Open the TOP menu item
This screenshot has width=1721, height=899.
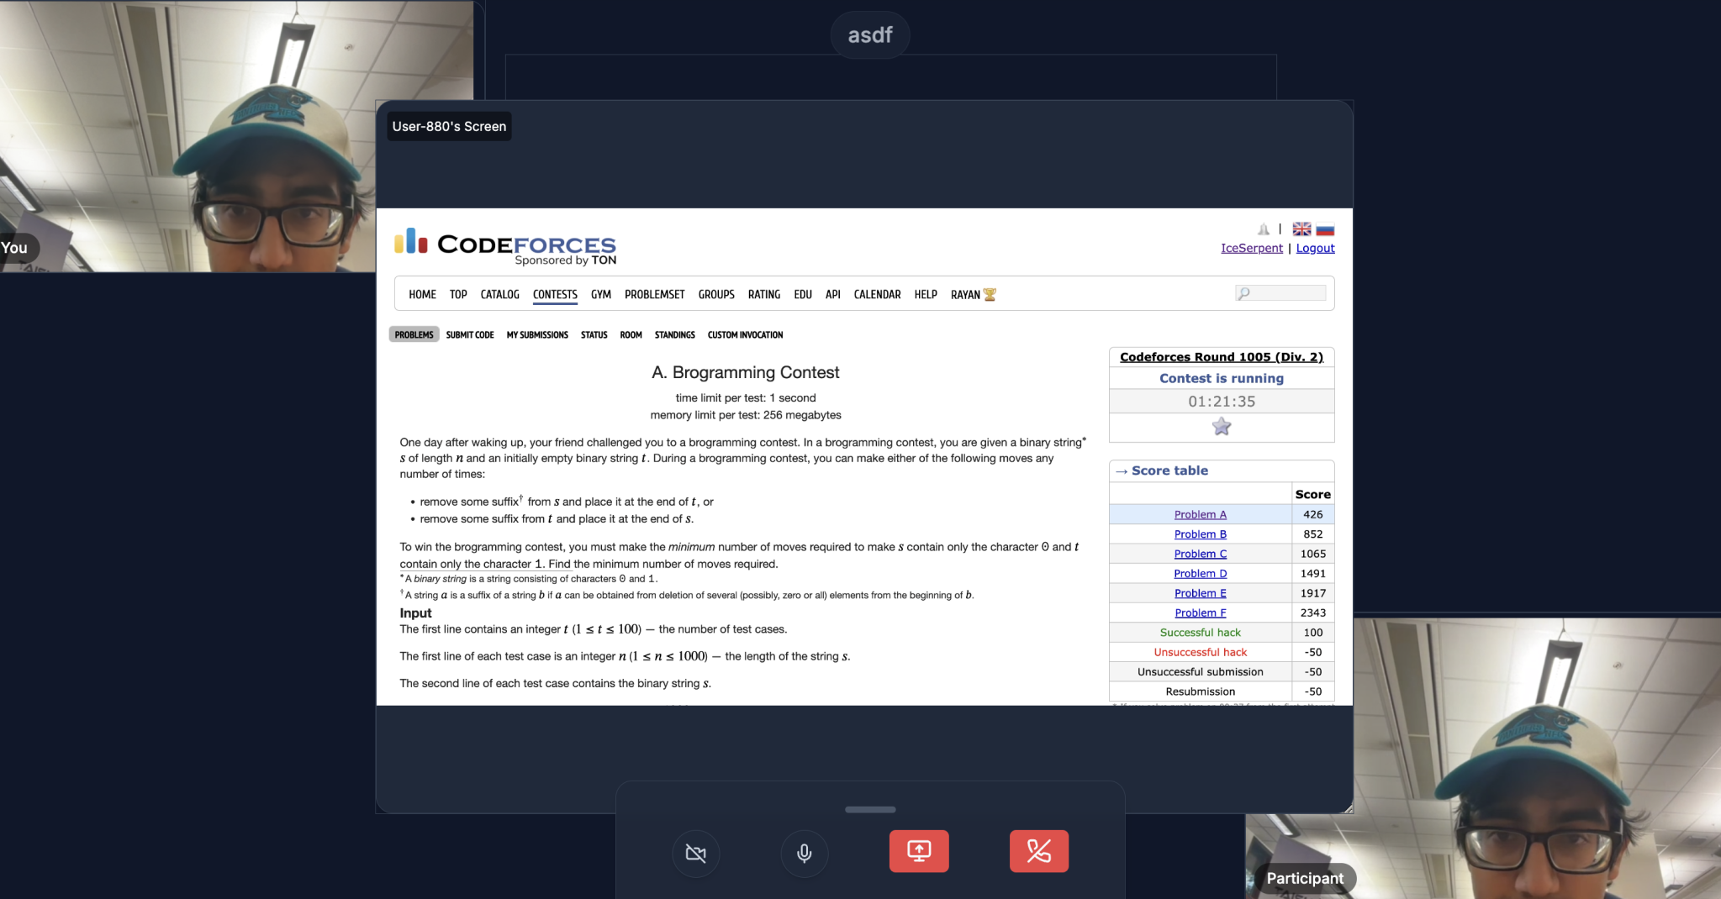click(458, 294)
